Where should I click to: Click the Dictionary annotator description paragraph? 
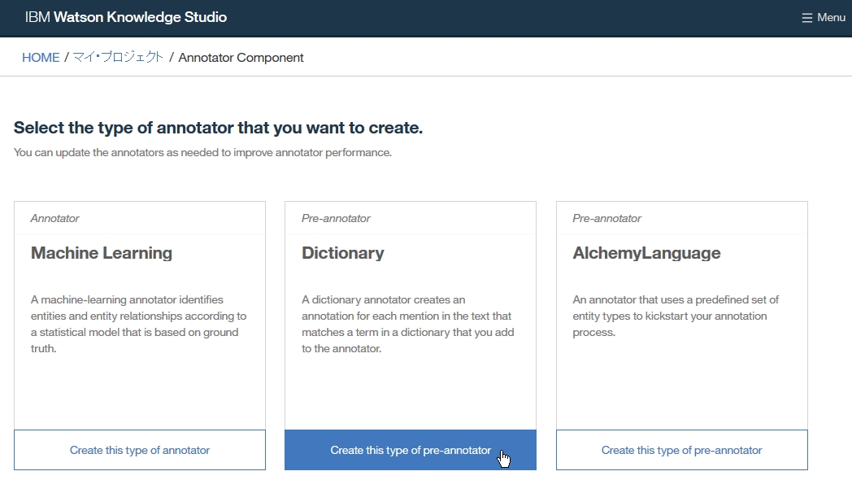tap(407, 324)
